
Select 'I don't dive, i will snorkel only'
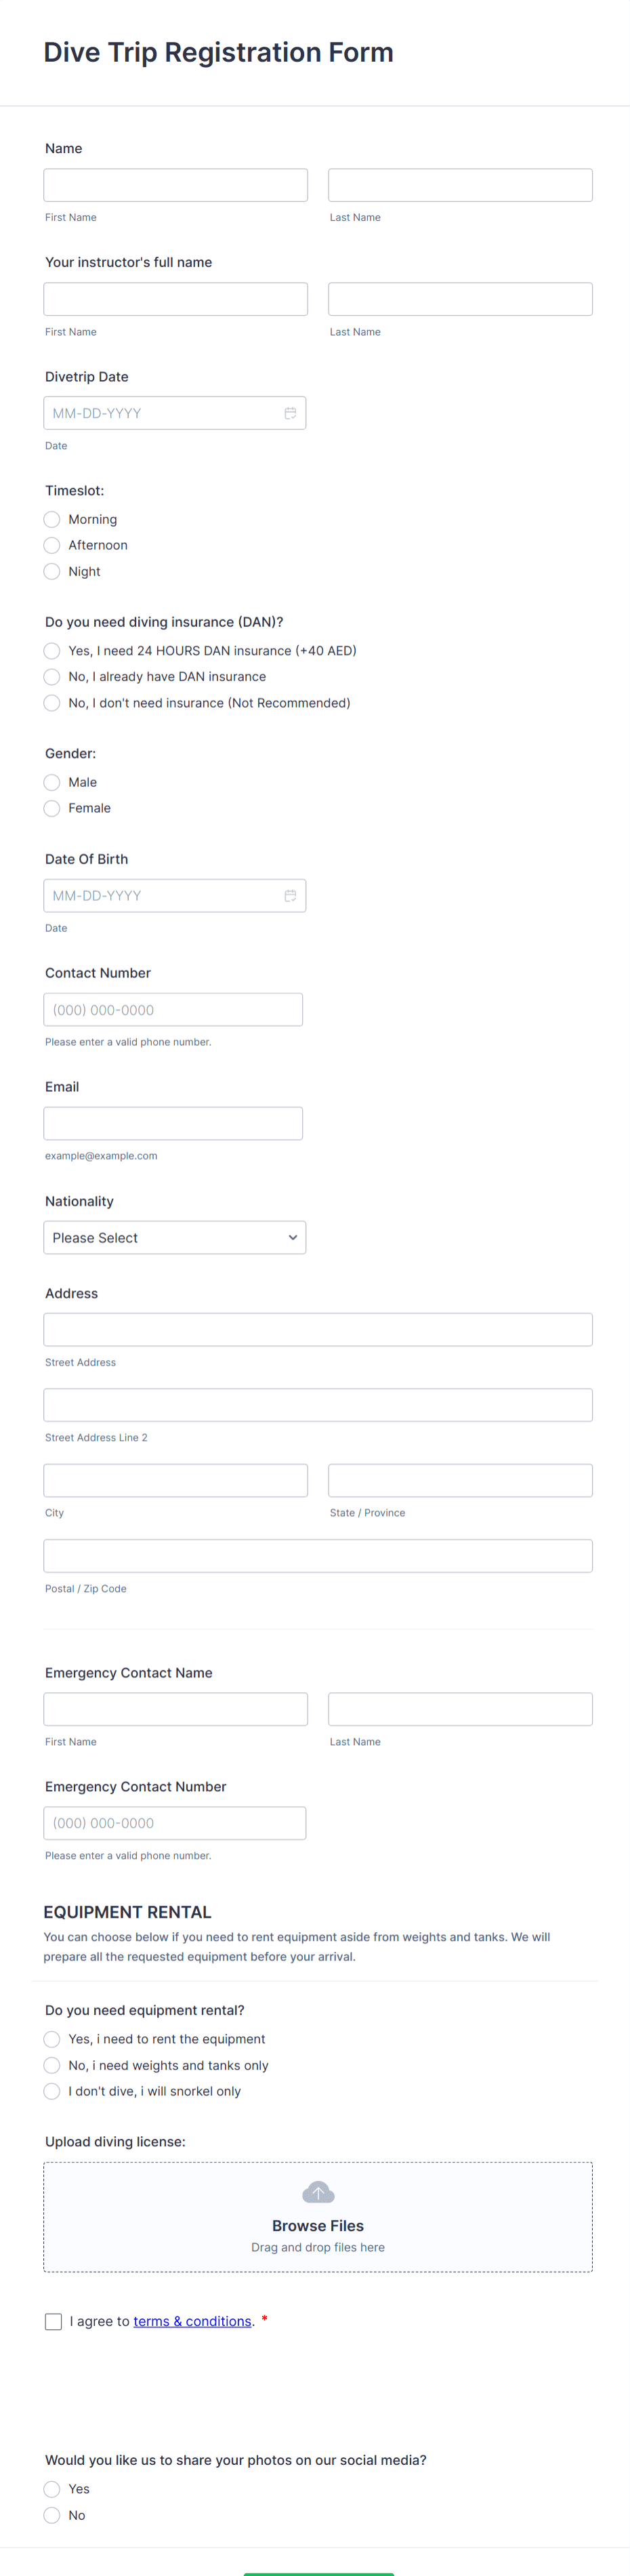51,2090
